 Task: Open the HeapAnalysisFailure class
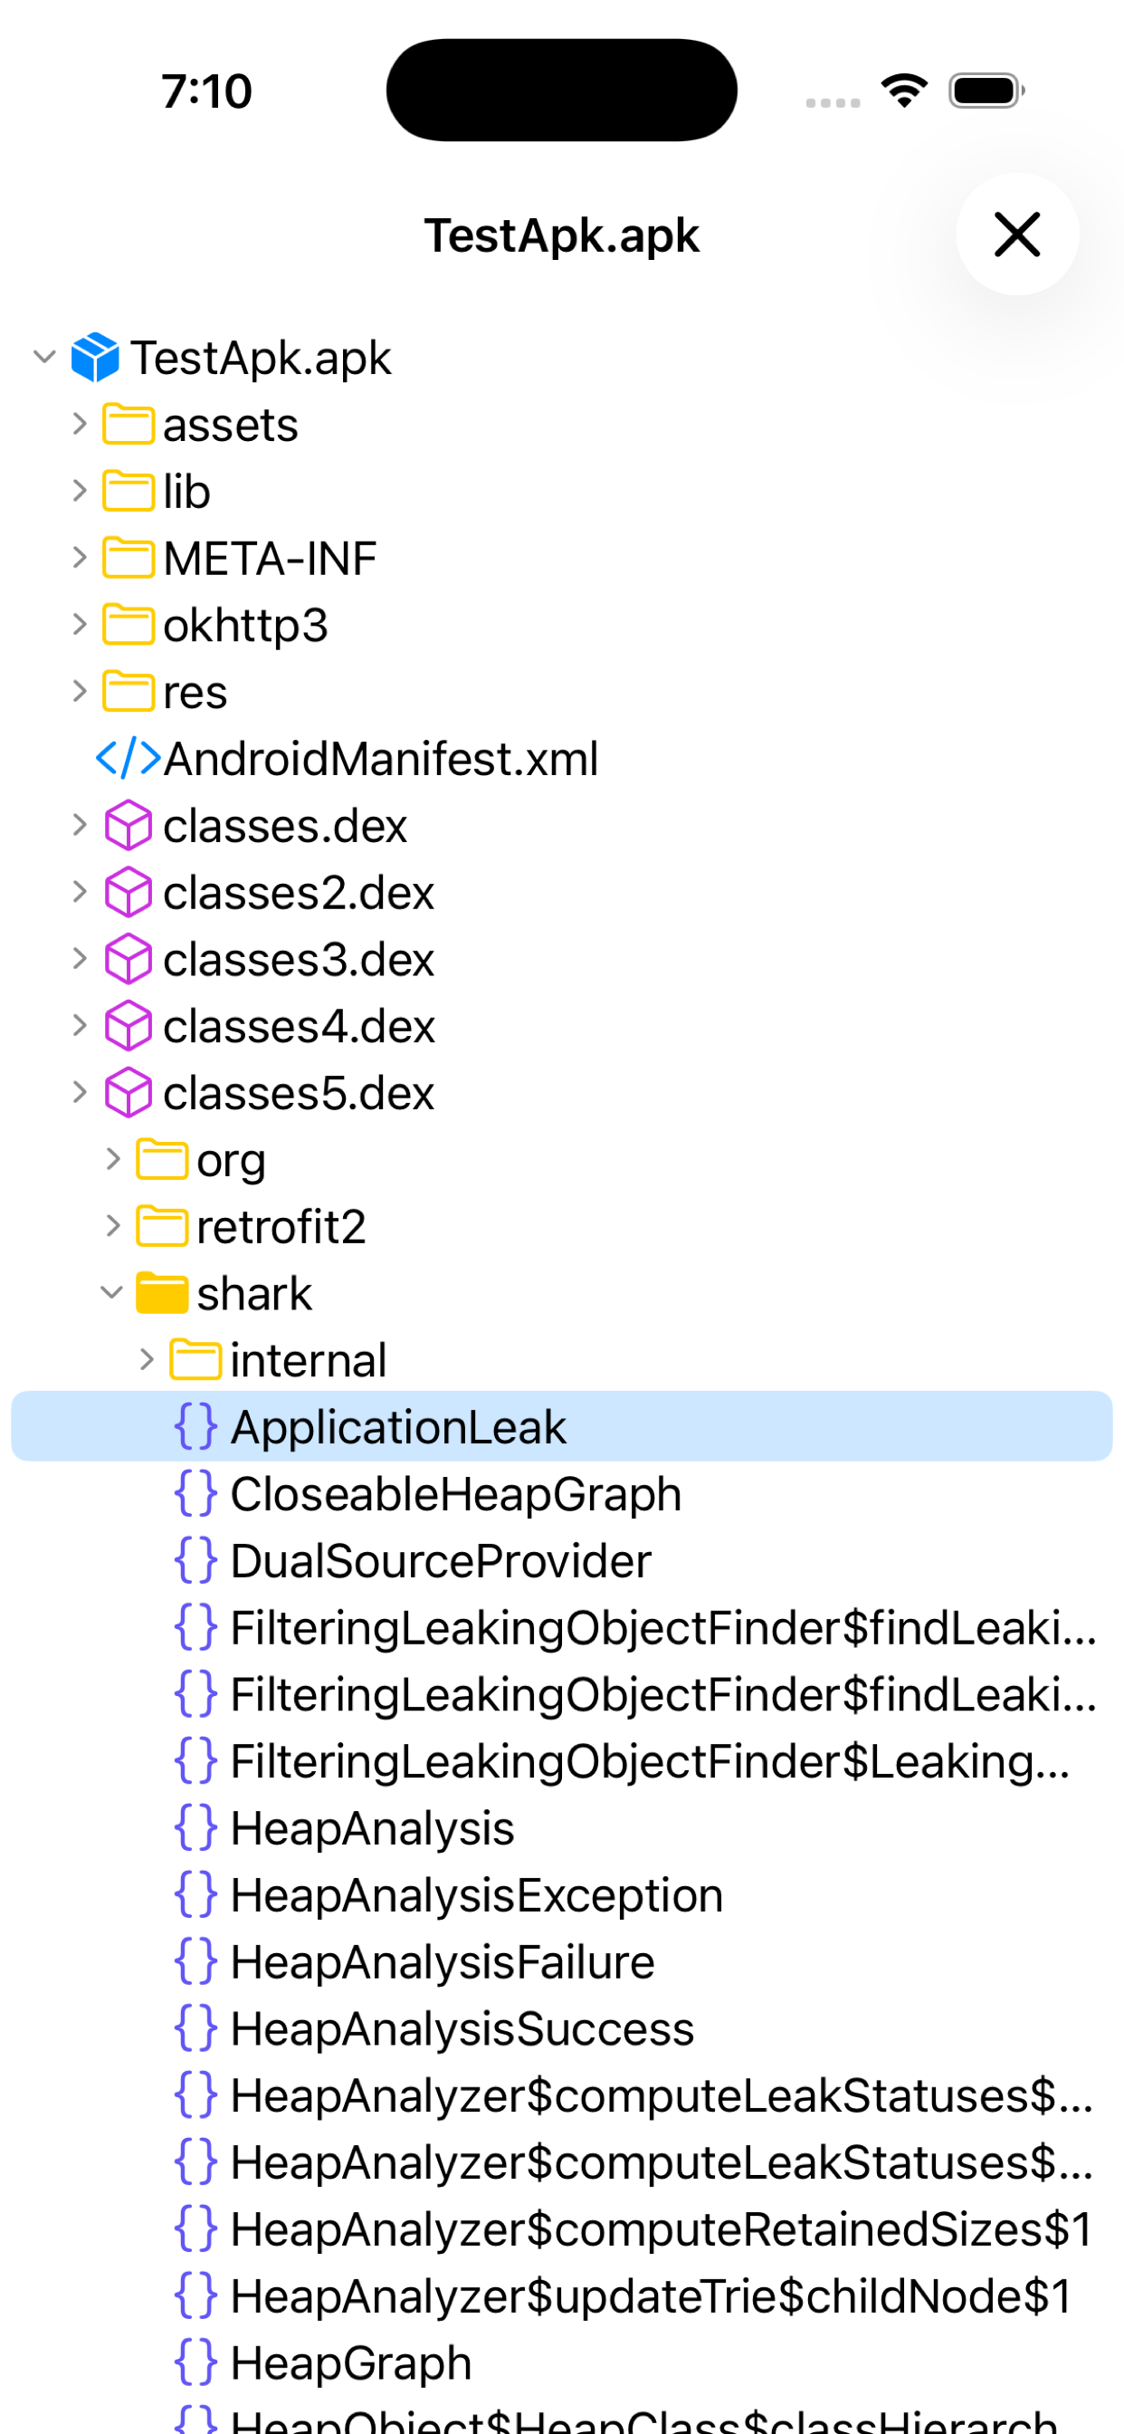442,1962
